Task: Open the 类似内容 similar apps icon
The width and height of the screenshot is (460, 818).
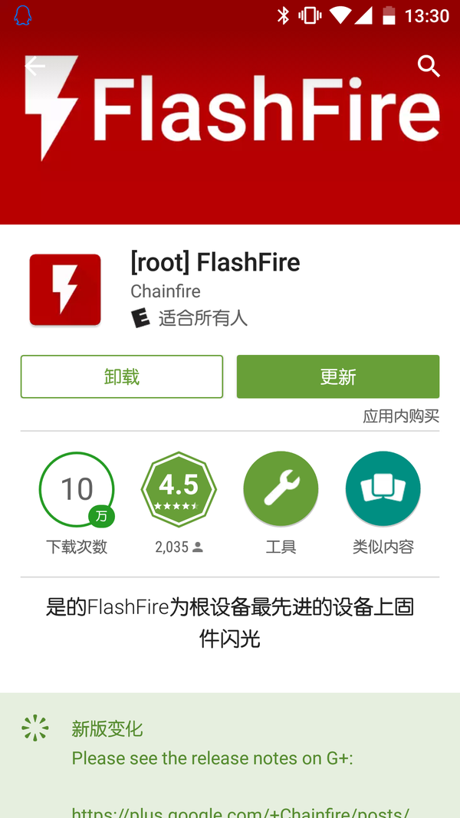Action: pos(383,489)
